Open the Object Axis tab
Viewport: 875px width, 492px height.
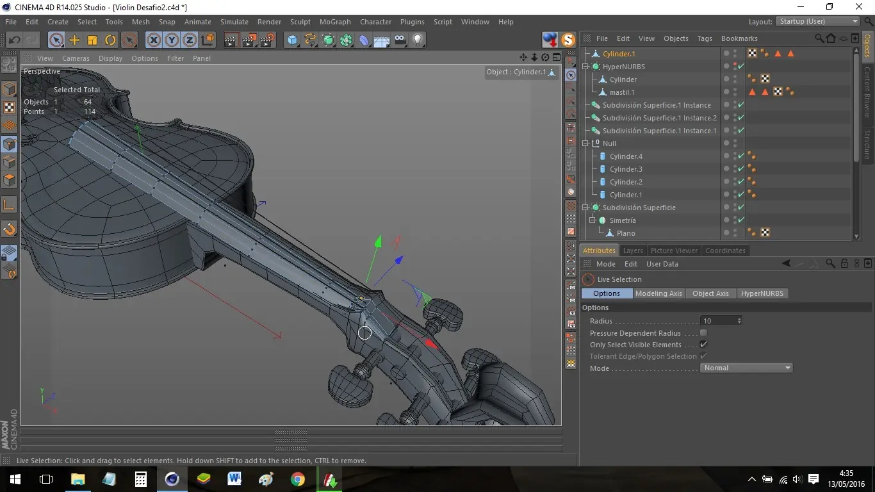tap(710, 293)
